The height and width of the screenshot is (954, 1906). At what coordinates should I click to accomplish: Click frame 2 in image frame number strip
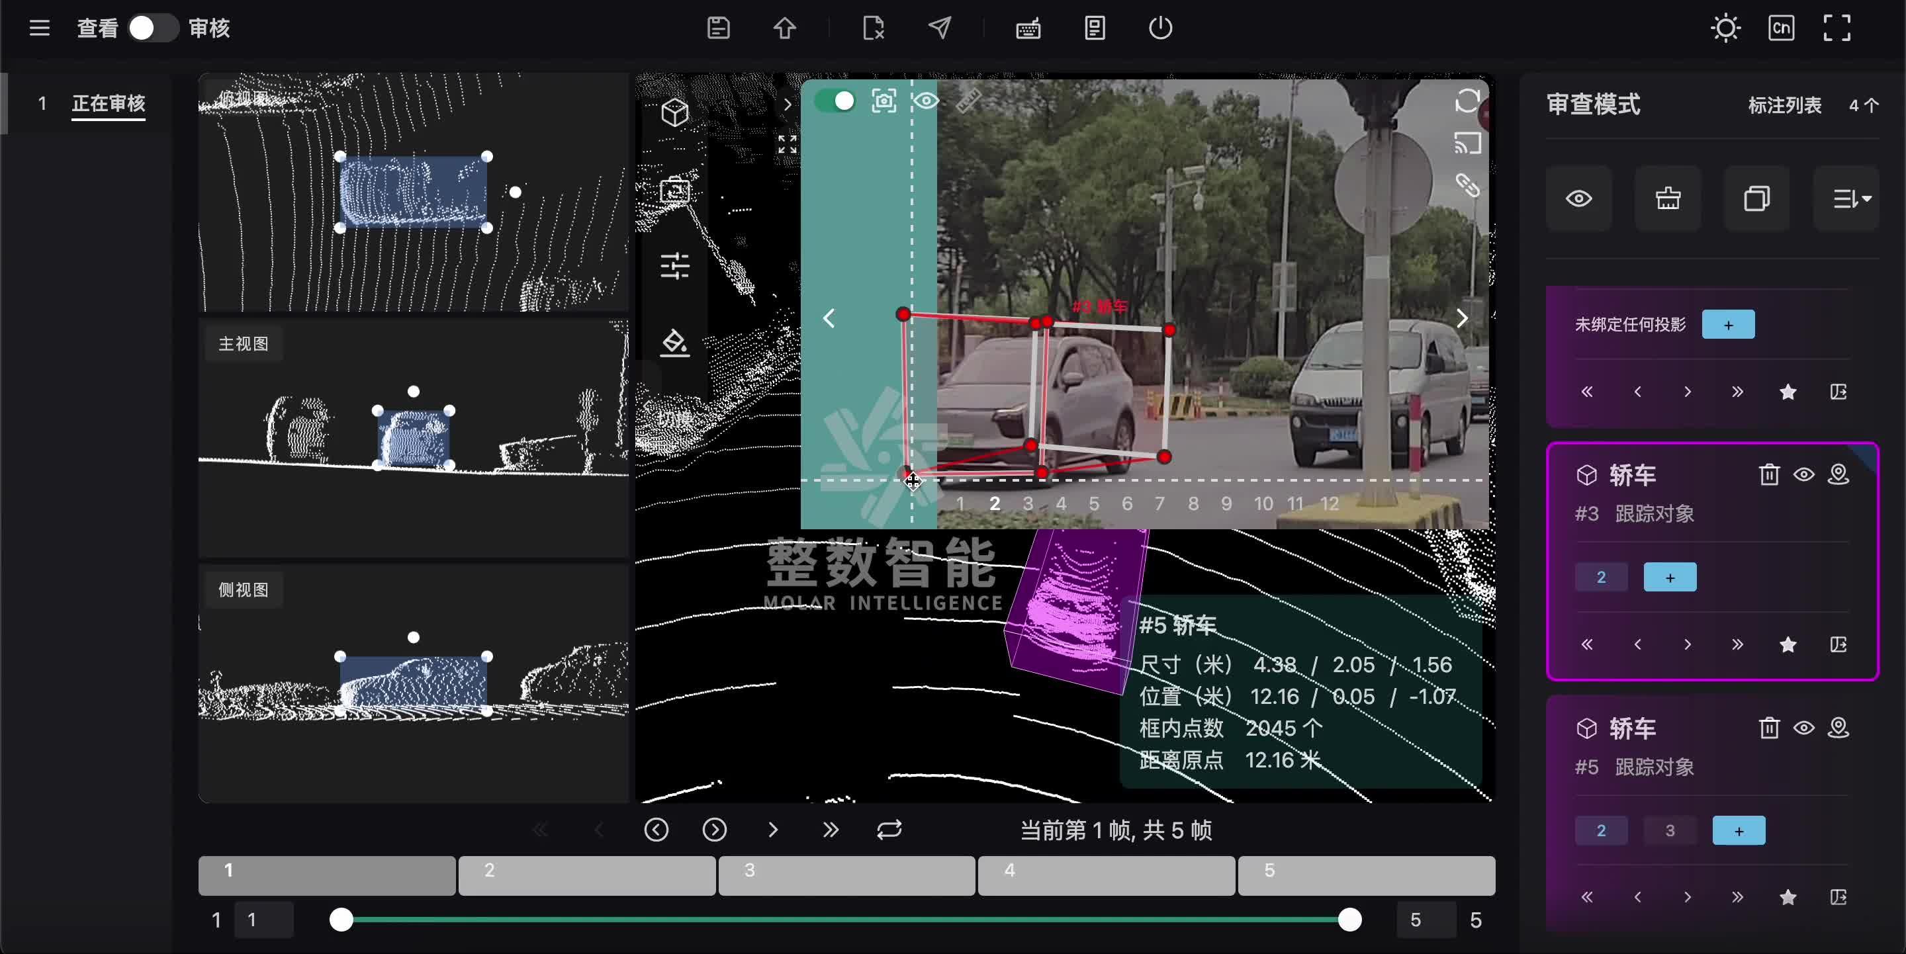point(995,503)
